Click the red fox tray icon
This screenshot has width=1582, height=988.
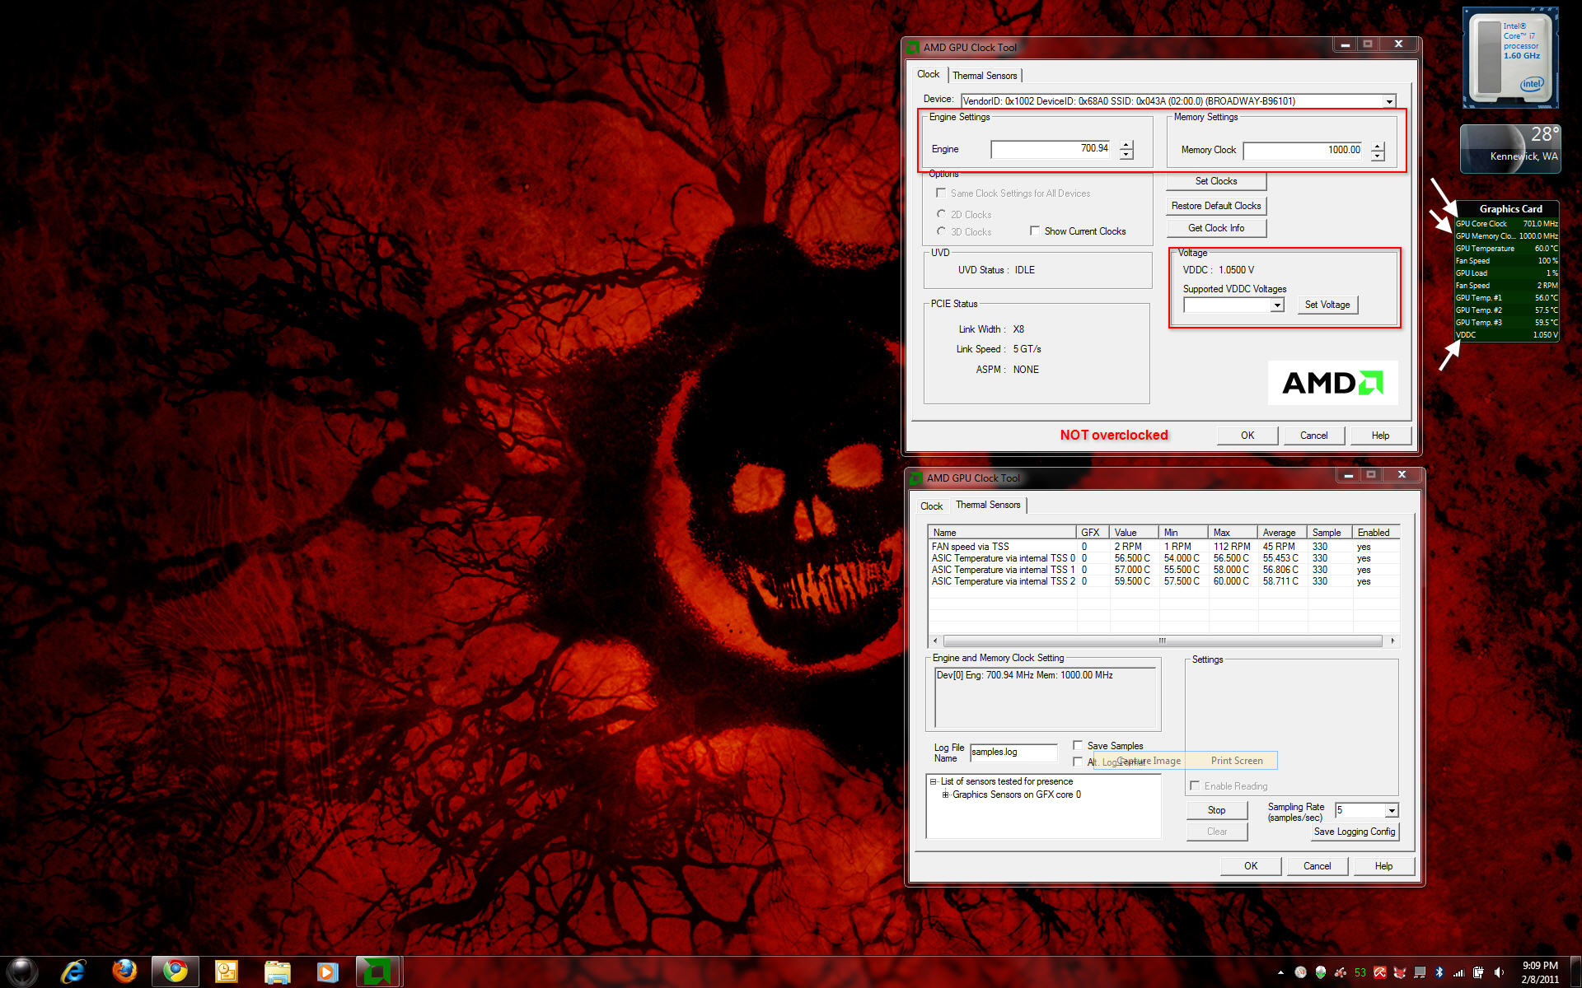1400,972
